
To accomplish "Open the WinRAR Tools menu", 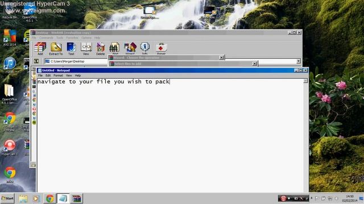I will coord(60,38).
